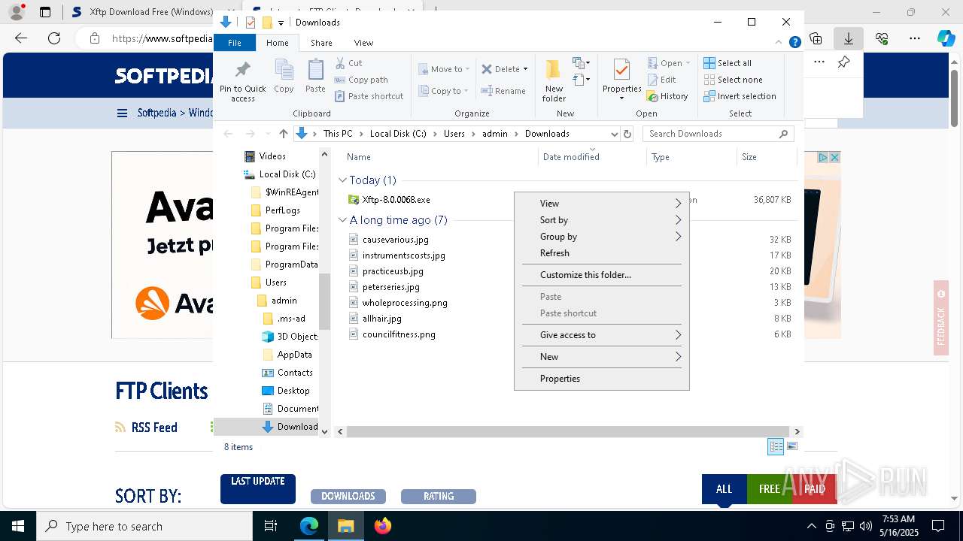Screen dimensions: 963x541
Task: Open Give access to submenu
Action: tap(602, 335)
